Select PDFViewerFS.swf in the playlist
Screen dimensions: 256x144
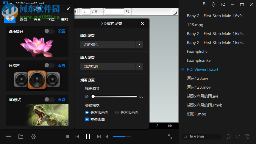pos(203,69)
